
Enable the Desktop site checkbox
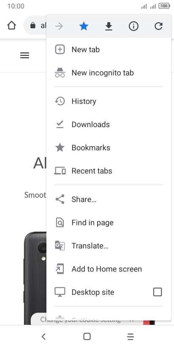(158, 292)
